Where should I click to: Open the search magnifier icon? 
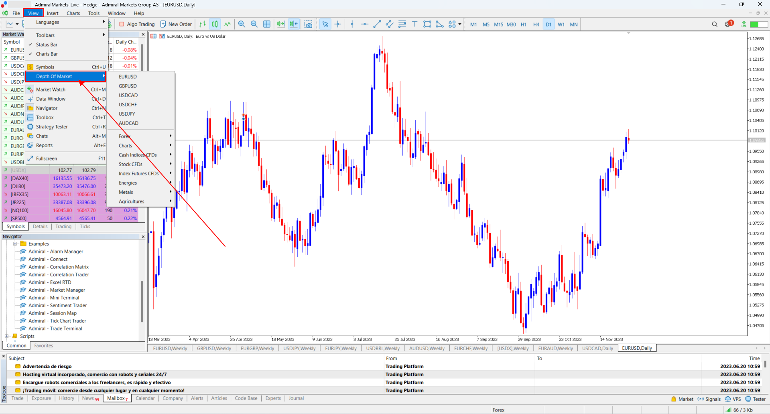point(715,24)
